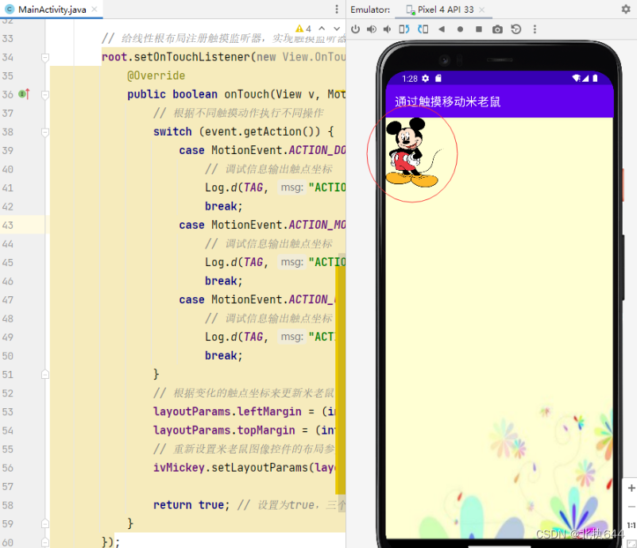Click case MotionEvent.ACTION_MO line 43
The width and height of the screenshot is (637, 548).
[262, 225]
